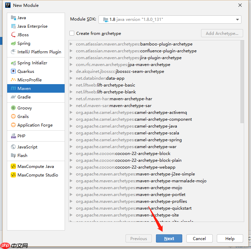
Task: Click the Next button
Action: tap(169, 238)
